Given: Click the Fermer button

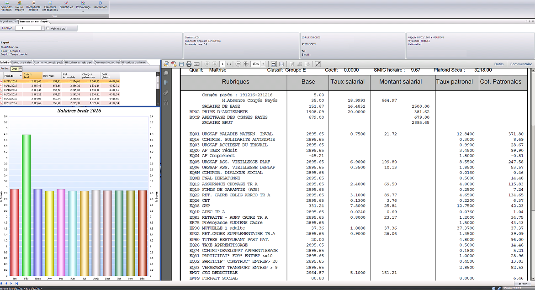Looking at the screenshot, I should (x=523, y=284).
